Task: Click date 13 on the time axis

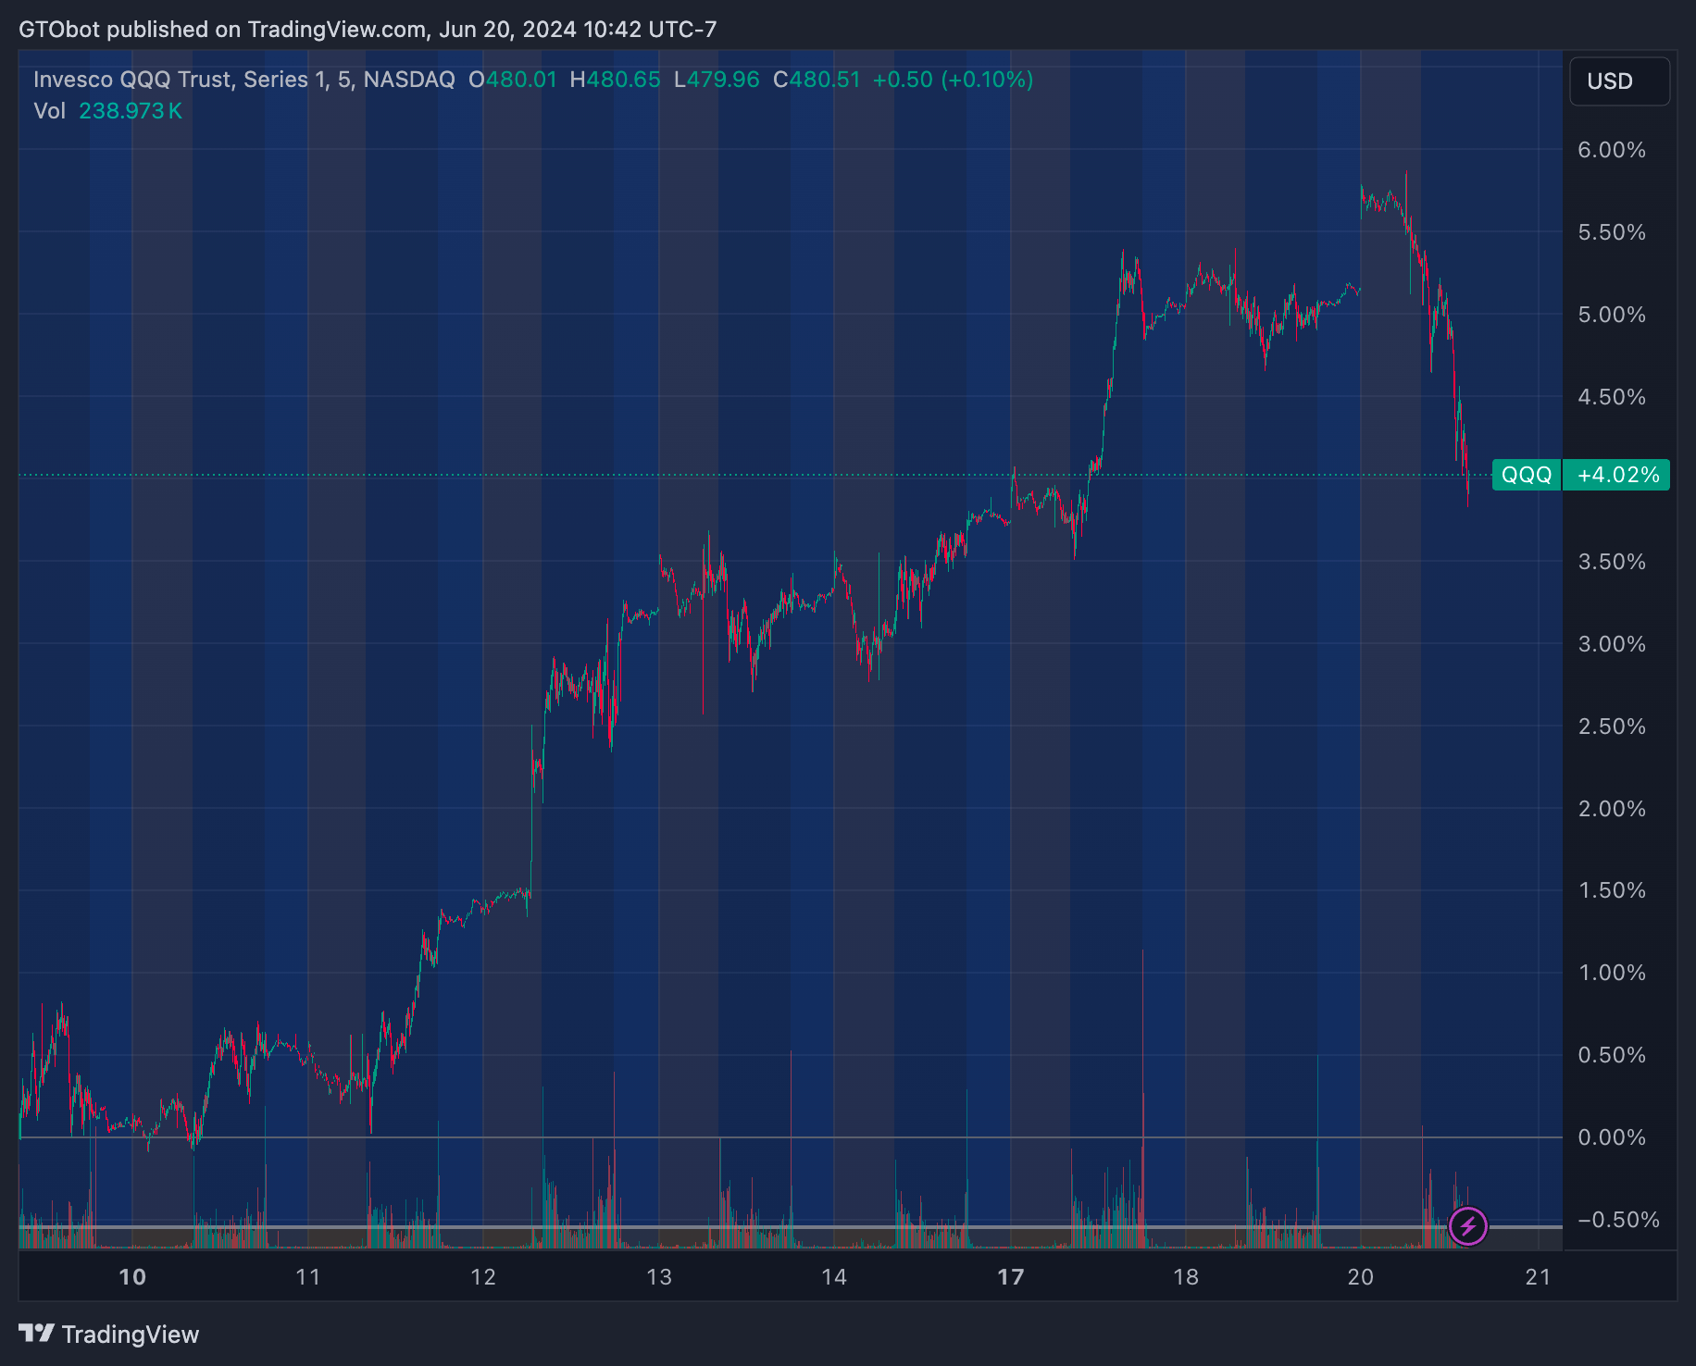Action: (659, 1277)
